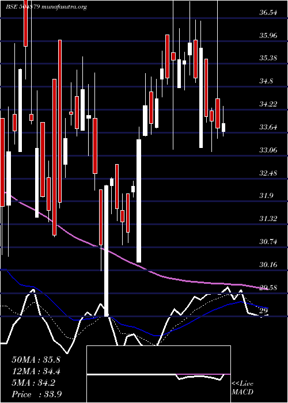Click the <<Live MACD label
The width and height of the screenshot is (288, 403).
click(x=242, y=388)
